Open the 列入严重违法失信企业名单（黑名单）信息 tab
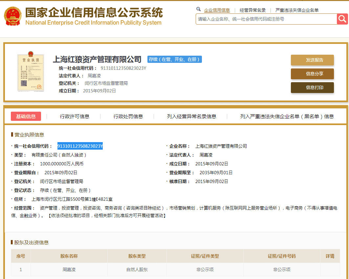The width and height of the screenshot is (349, 279). [x=287, y=116]
